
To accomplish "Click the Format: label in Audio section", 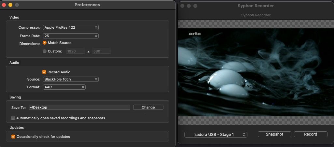I will 34,87.
